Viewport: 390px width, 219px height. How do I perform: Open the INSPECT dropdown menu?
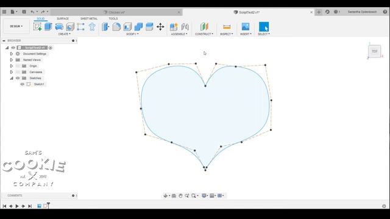pos(227,34)
